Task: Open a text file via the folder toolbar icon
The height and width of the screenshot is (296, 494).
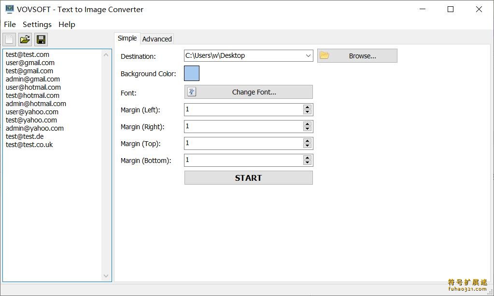Action: 25,39
